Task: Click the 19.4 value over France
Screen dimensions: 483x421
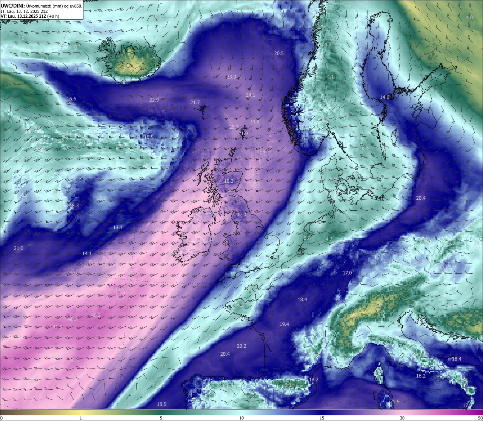Action: tap(284, 324)
